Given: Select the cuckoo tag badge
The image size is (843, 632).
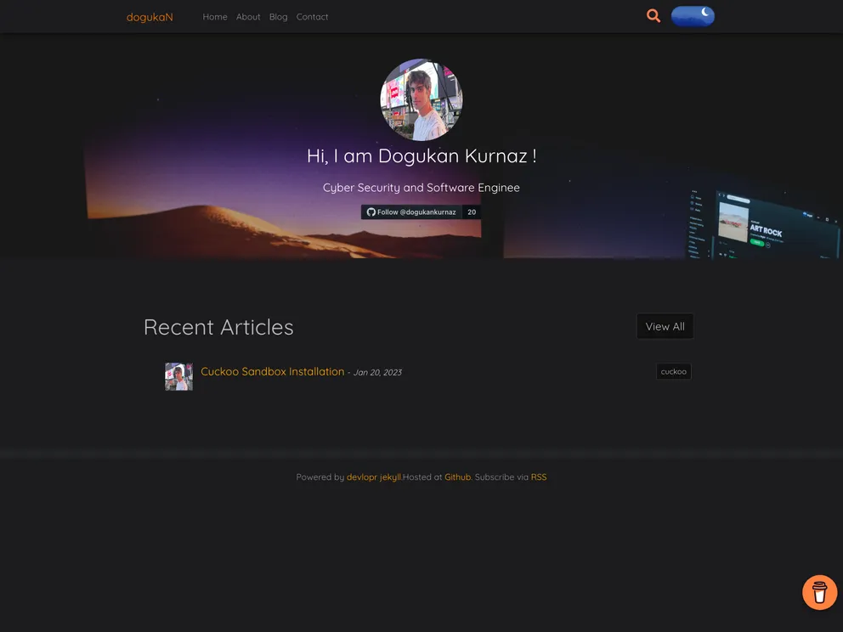Looking at the screenshot, I should tap(673, 371).
